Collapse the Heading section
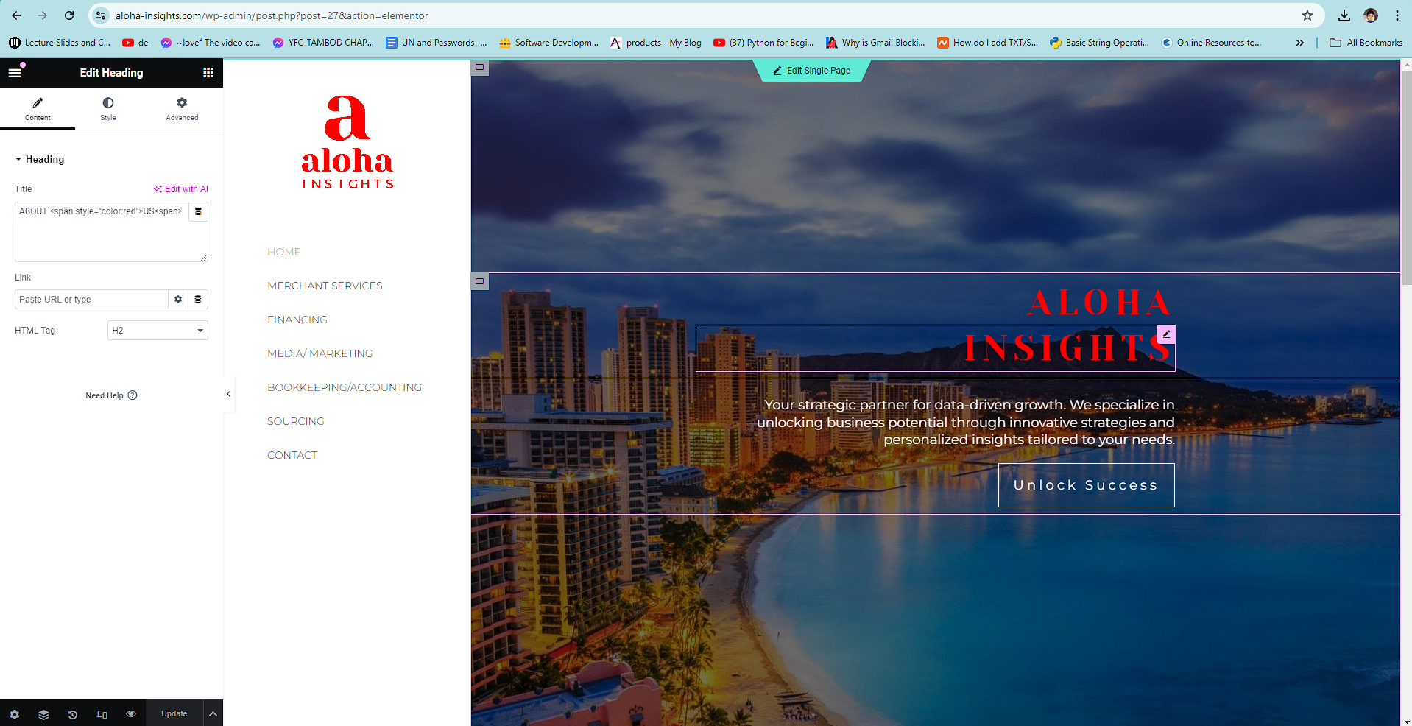This screenshot has height=726, width=1412. coord(40,159)
